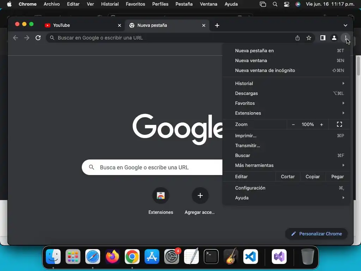Click the Cortar button in Editar row
Screen dimensions: 361x271
(288, 177)
